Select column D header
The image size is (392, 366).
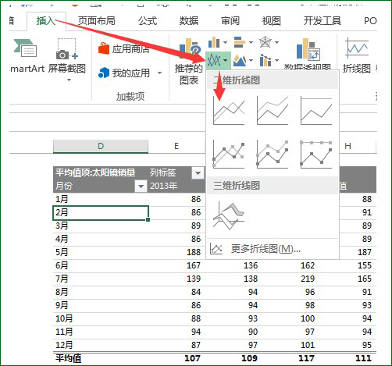click(x=101, y=146)
